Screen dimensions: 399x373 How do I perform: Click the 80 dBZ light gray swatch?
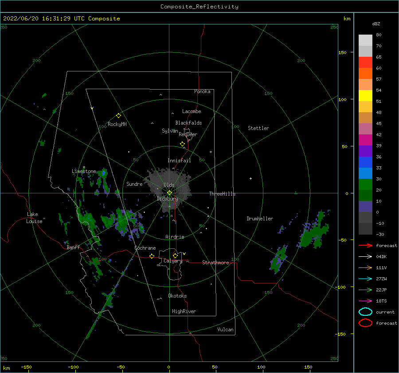pyautogui.click(x=365, y=40)
